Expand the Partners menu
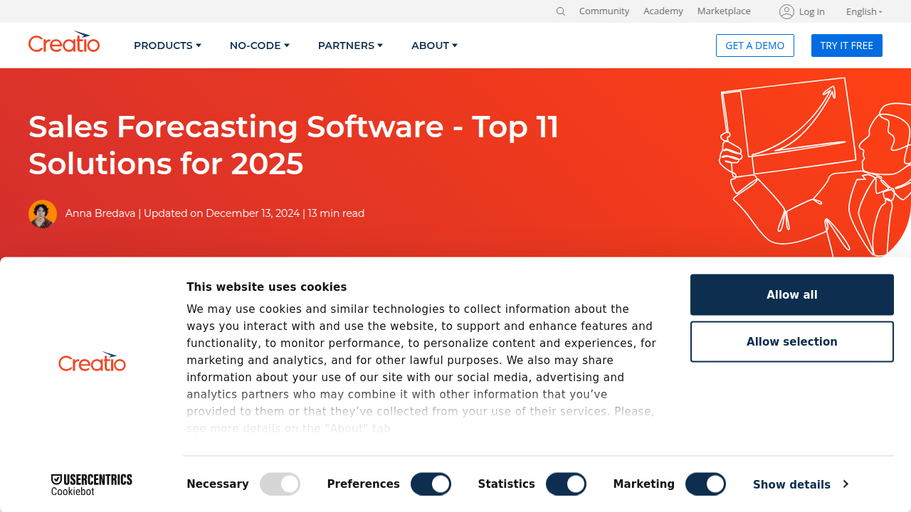The image size is (911, 512). [350, 46]
